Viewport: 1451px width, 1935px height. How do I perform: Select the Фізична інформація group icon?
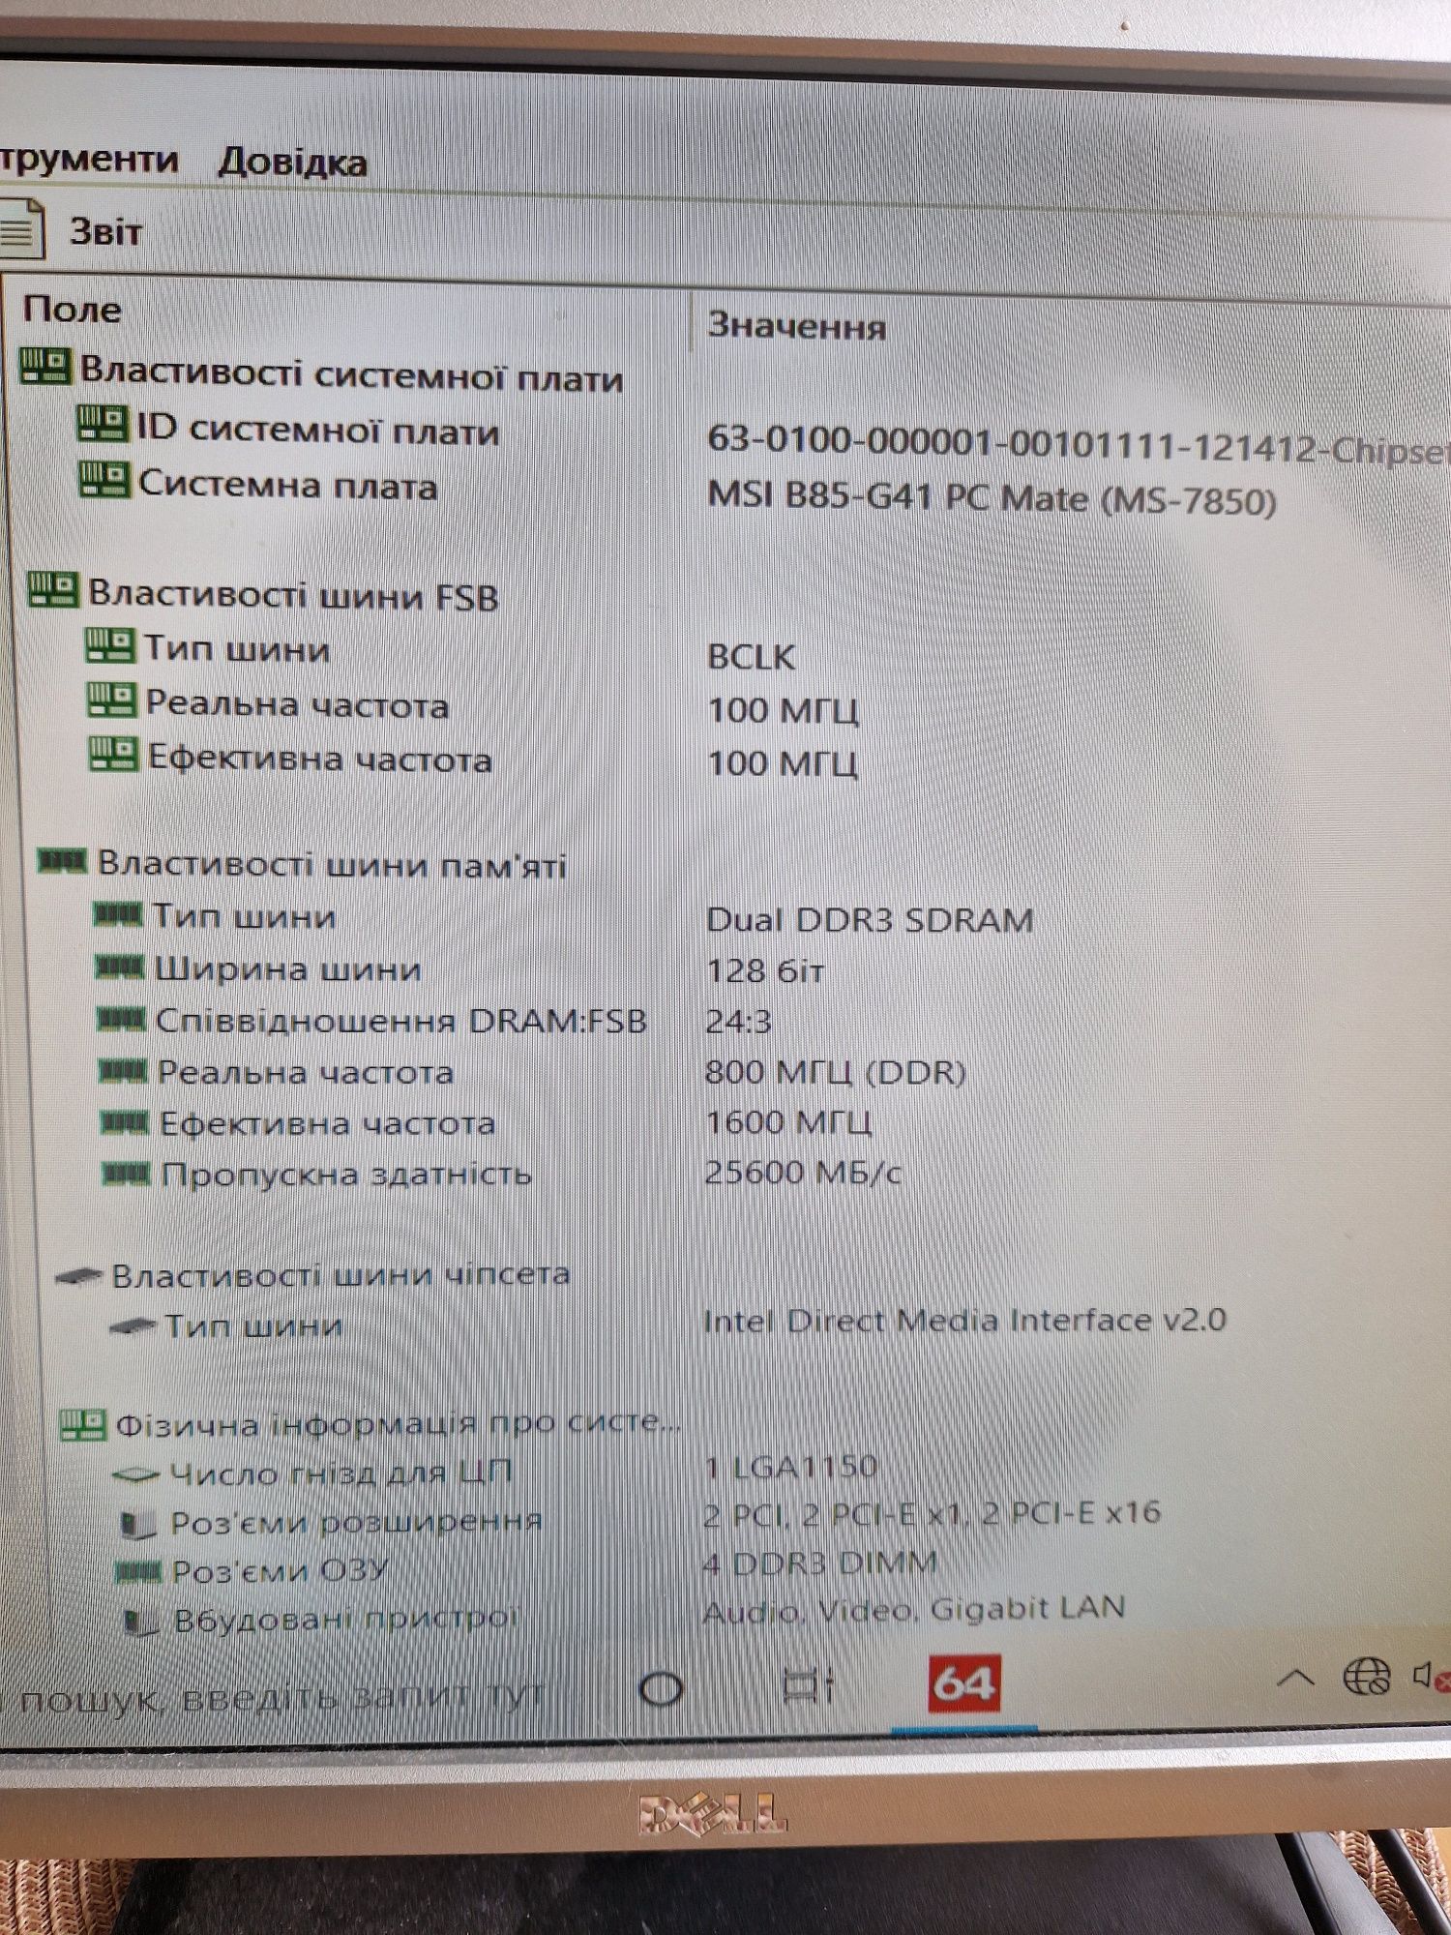tap(83, 1424)
